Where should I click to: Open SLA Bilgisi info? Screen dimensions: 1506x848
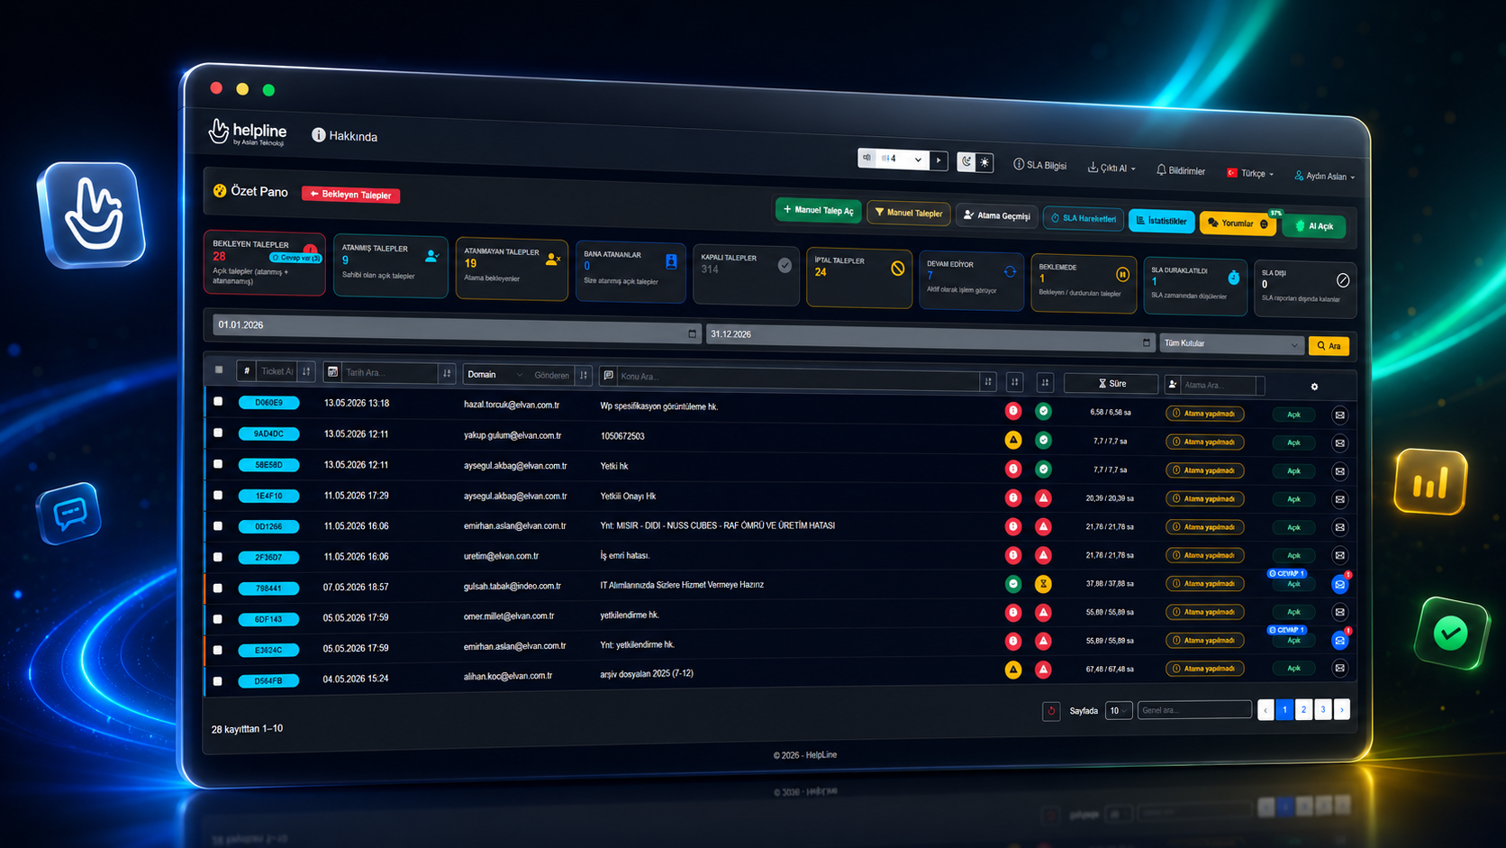pos(1039,165)
